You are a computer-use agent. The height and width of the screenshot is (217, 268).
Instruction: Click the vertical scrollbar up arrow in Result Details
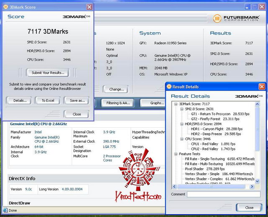click(257, 104)
